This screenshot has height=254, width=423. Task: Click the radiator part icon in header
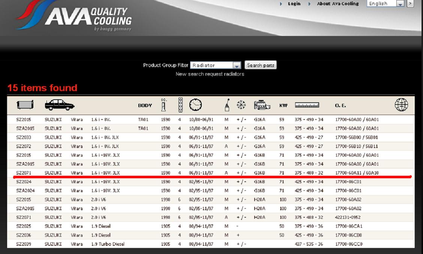[x=25, y=105]
